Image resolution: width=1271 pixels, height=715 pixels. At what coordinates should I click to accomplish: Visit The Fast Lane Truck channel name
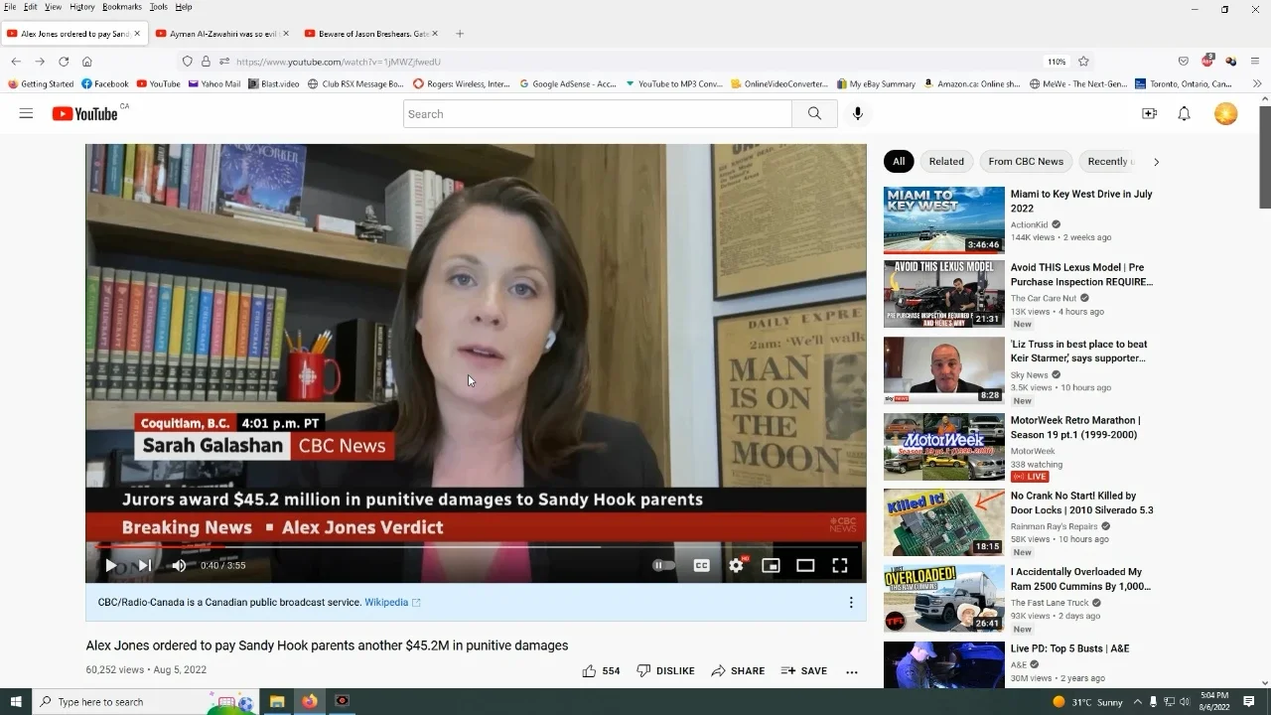[1050, 603]
